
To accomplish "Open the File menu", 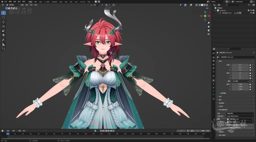I will (6, 2).
